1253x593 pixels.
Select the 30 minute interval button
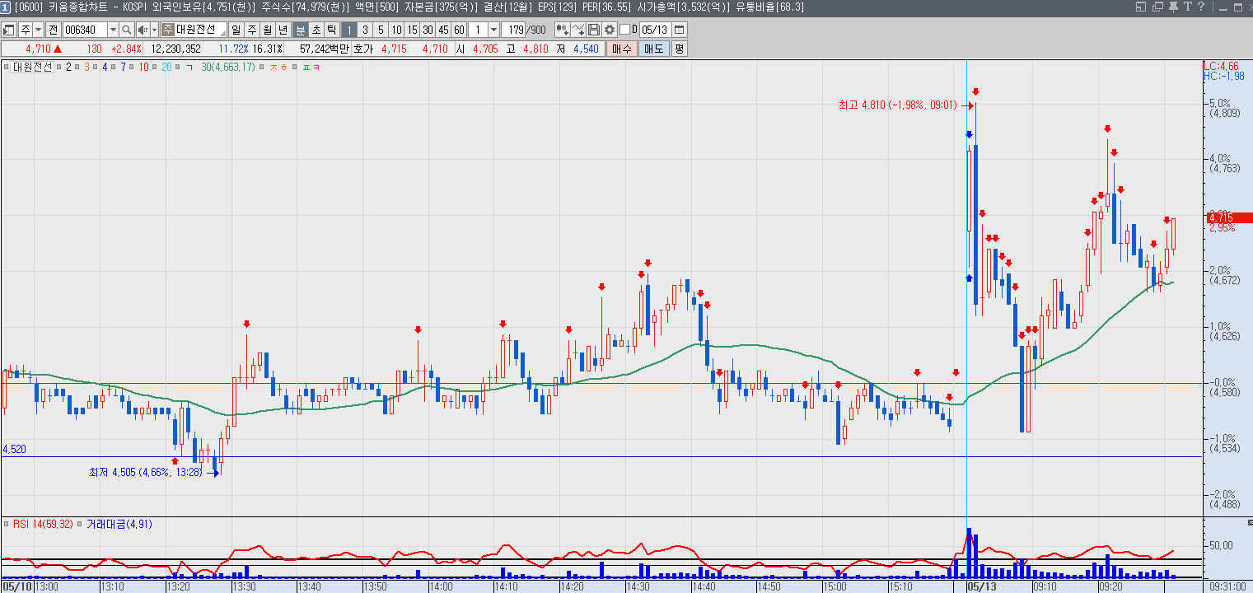pyautogui.click(x=428, y=30)
